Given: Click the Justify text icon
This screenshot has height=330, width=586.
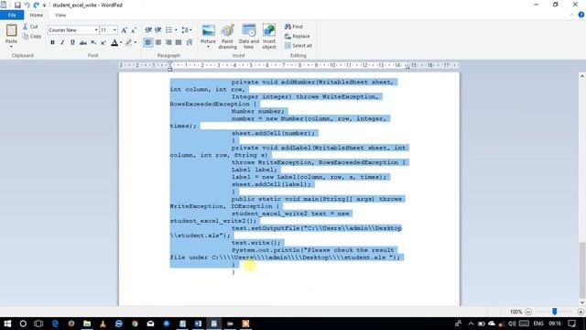Looking at the screenshot, I should click(179, 43).
